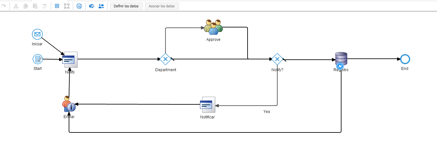Select the Approve group task icon
This screenshot has width=437, height=150.
(213, 27)
